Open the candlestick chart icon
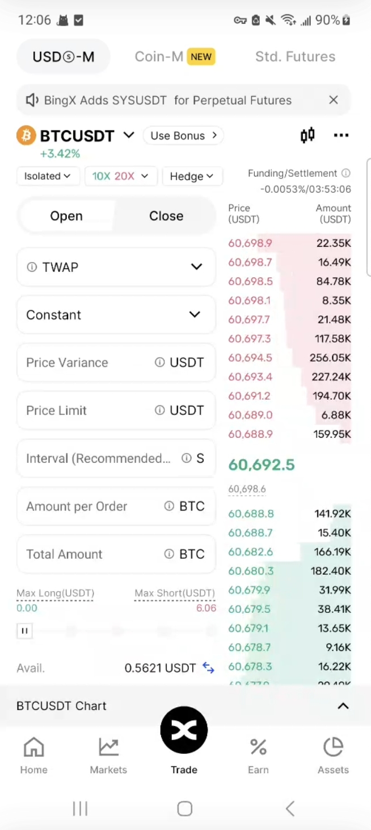Screen dimensions: 371x830 click(307, 135)
